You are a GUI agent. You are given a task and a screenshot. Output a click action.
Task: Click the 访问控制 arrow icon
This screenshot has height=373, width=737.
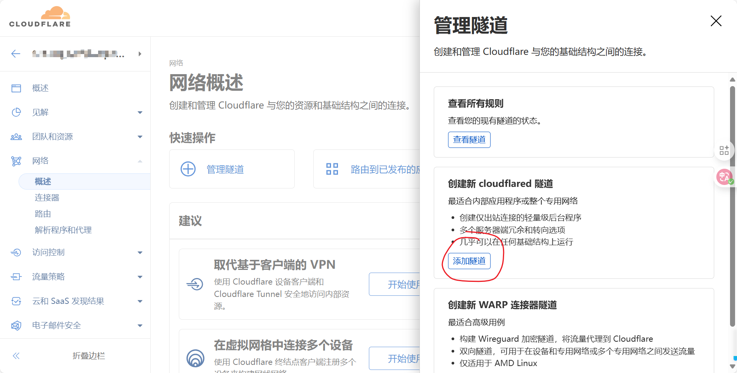coord(16,253)
